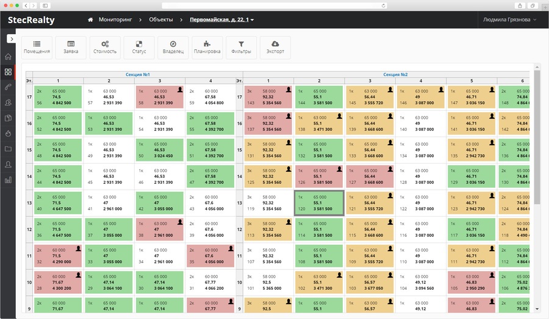Viewport: 549px width, 319px height.
Task: Open the Владелец toolbar button
Action: (173, 47)
